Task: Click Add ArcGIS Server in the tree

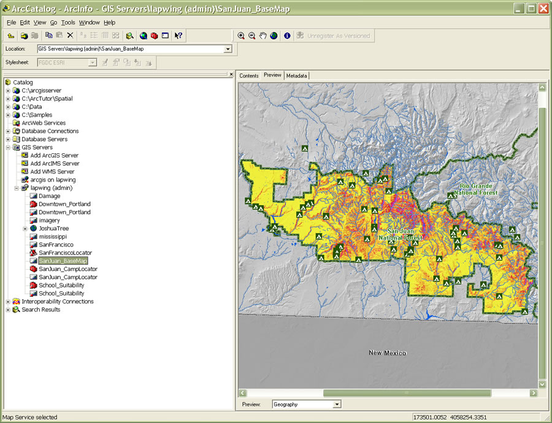Action: tap(54, 156)
